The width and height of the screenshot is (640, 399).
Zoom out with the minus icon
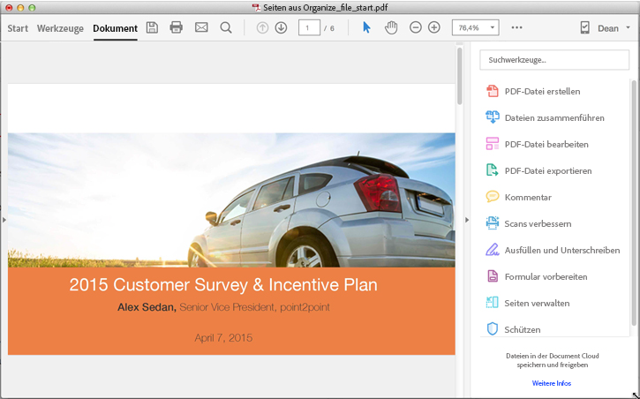click(416, 27)
